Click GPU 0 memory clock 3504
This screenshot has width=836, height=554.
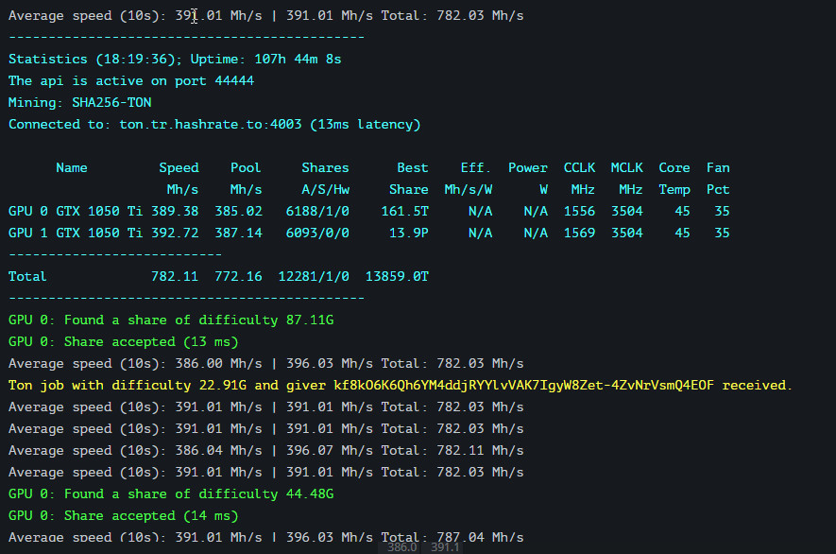(627, 212)
